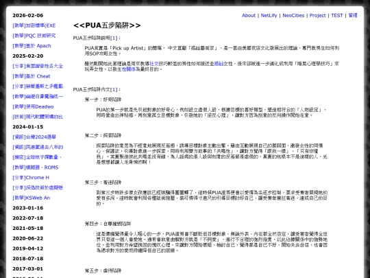Click the 第三步 heading
The width and height of the screenshot is (370, 278).
click(x=103, y=183)
